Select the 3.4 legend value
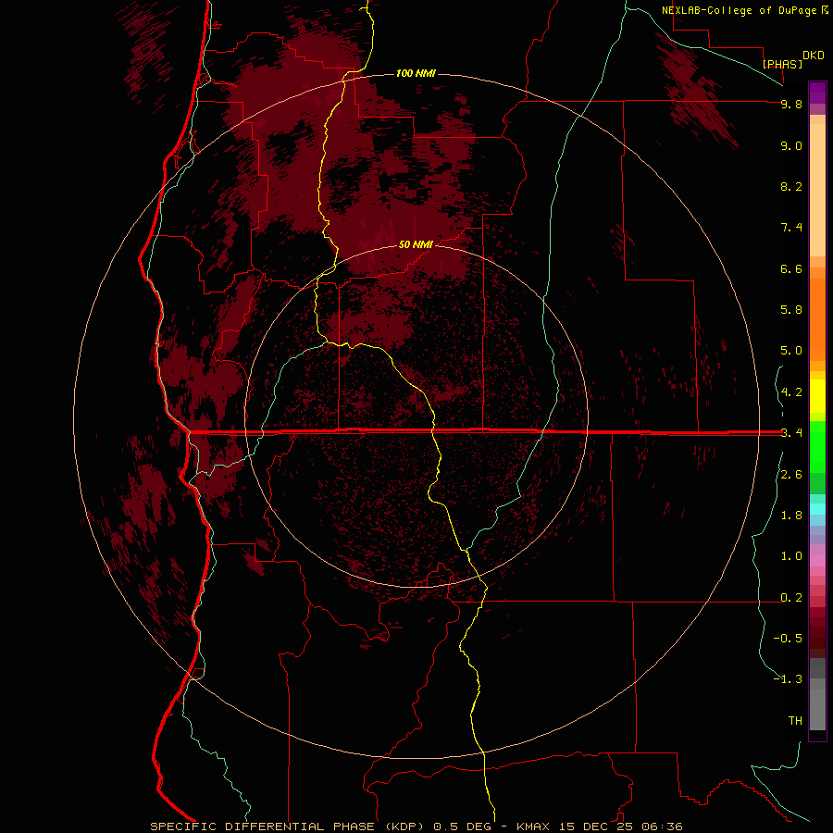 click(791, 433)
